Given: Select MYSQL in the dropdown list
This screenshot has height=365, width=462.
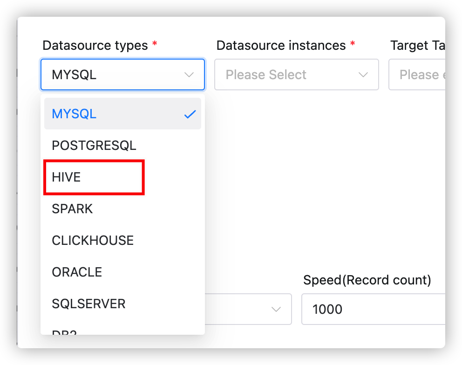Looking at the screenshot, I should [x=122, y=114].
